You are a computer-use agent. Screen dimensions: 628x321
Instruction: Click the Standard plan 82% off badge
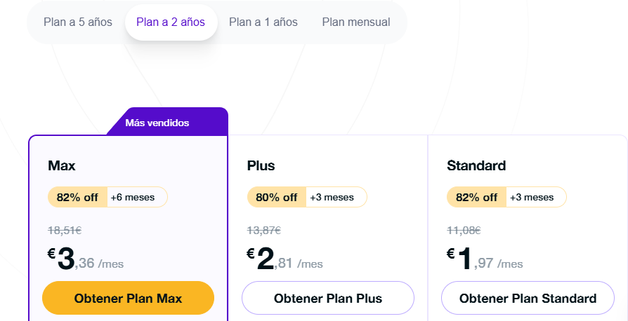coord(476,197)
